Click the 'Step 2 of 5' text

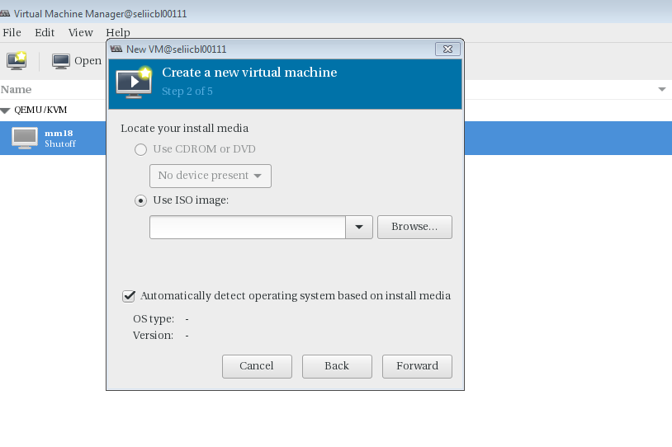pyautogui.click(x=187, y=92)
